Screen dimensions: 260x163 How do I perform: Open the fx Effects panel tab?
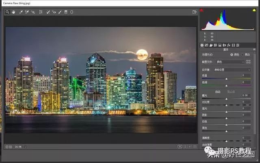pyautogui.click(x=229, y=45)
